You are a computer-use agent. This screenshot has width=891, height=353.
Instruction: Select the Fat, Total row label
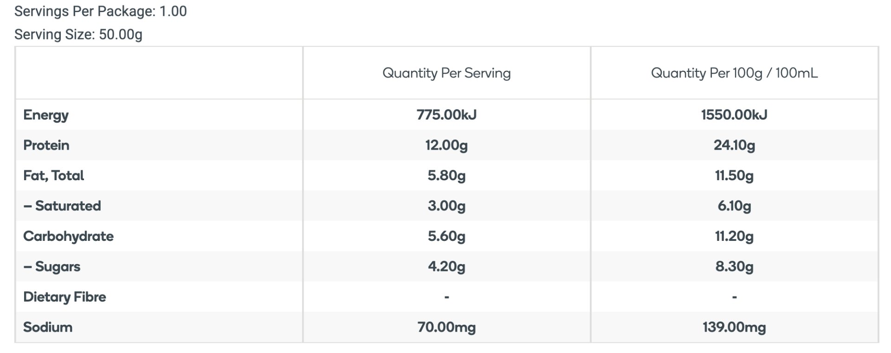[53, 176]
